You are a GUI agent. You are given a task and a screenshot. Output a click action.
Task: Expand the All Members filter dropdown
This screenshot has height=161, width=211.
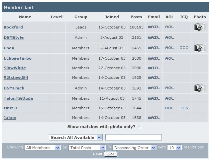[x=43, y=148]
